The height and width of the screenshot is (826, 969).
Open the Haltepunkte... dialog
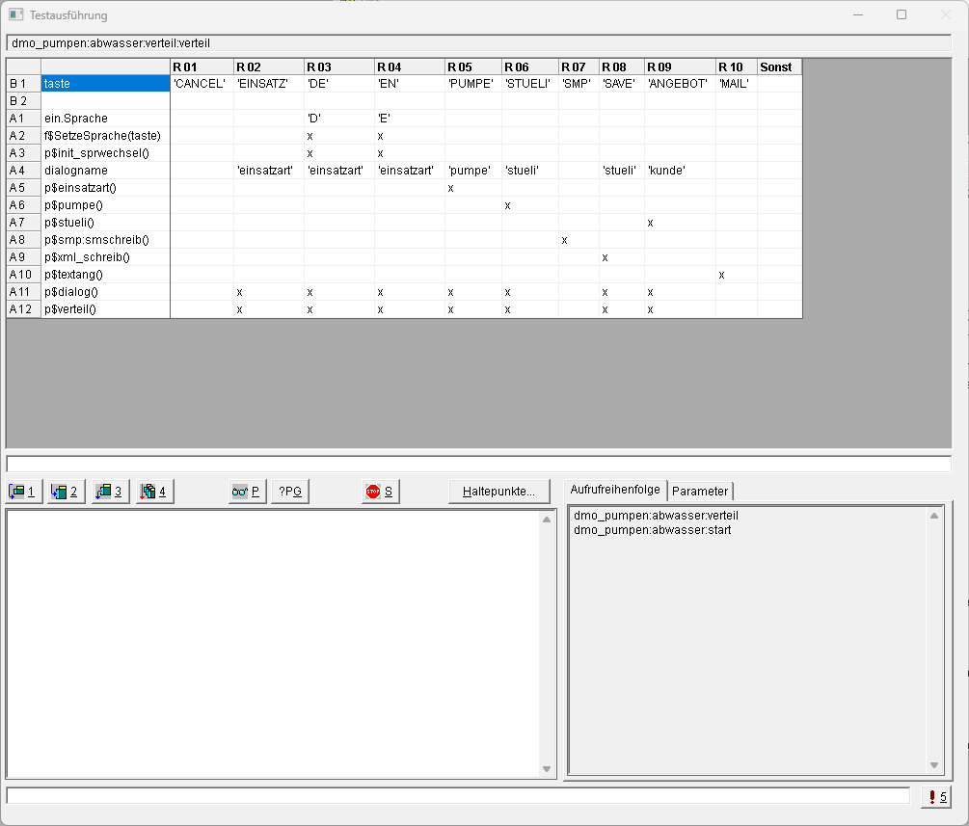(498, 492)
